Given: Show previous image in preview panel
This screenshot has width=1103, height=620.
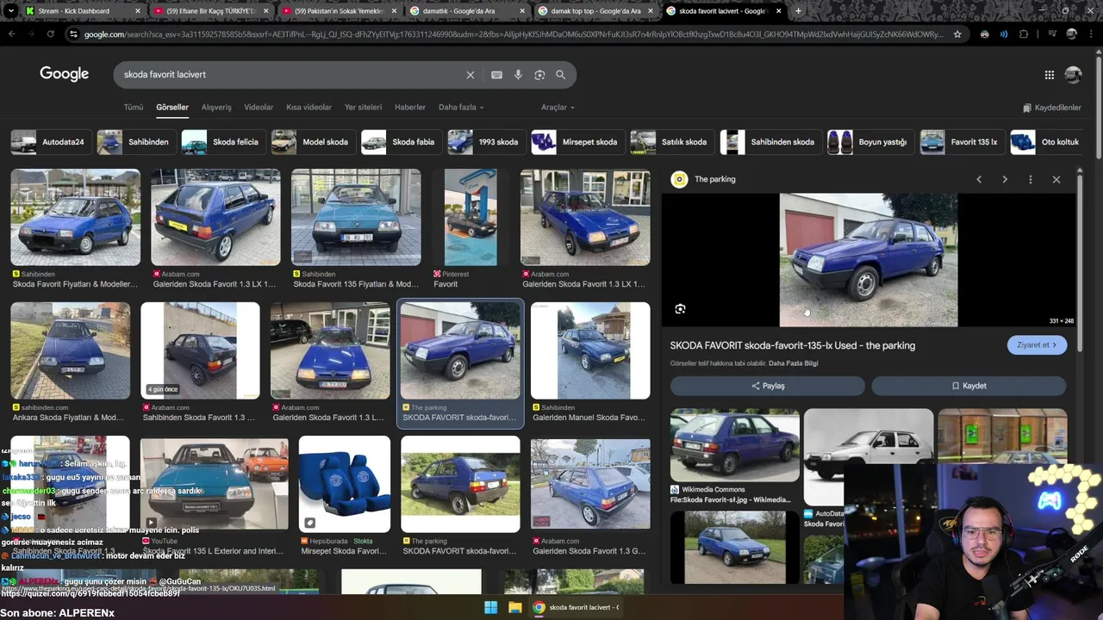Looking at the screenshot, I should pyautogui.click(x=979, y=179).
